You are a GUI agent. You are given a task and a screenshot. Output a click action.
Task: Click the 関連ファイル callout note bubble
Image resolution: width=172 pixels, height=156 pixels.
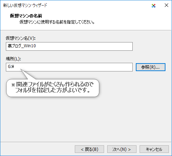tap(53, 88)
